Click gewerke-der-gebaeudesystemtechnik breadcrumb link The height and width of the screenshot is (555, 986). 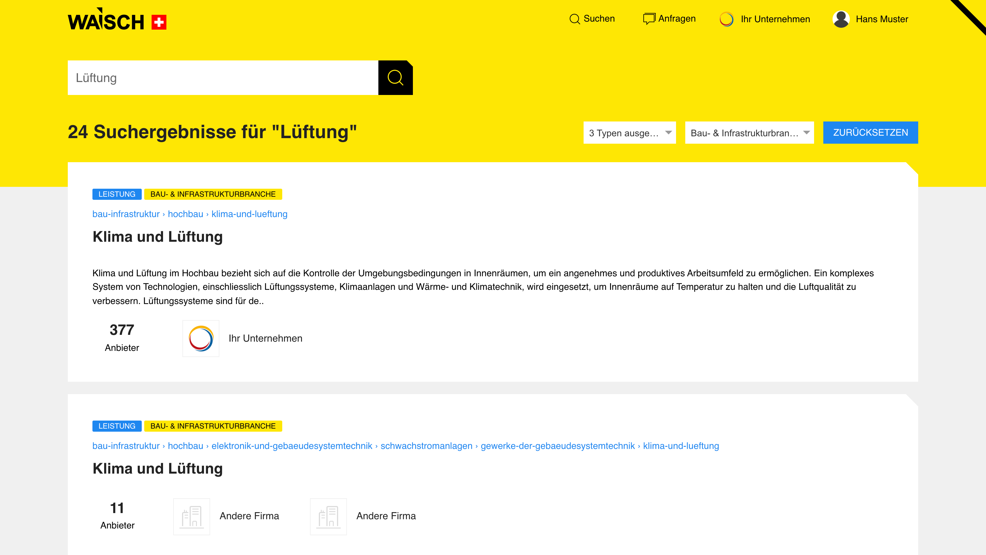click(x=558, y=446)
